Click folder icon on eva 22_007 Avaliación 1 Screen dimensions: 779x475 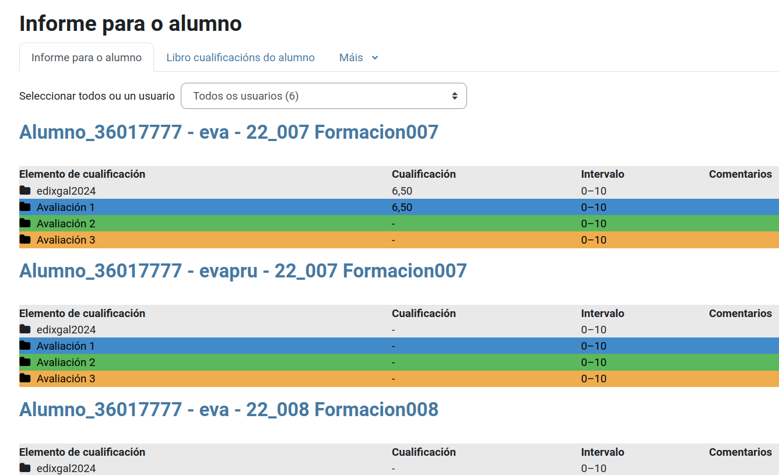pos(25,207)
